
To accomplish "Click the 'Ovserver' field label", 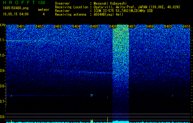I will pyautogui.click(x=62, y=3).
